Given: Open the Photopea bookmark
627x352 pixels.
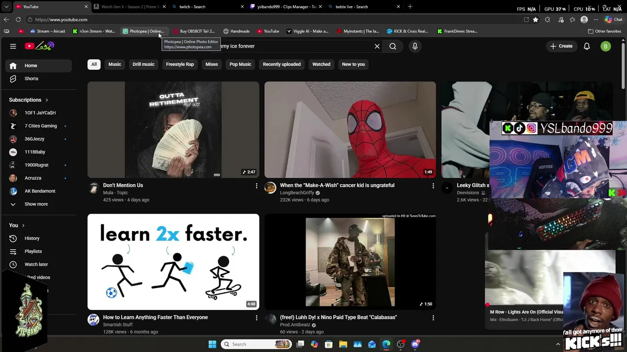Looking at the screenshot, I should 143,31.
